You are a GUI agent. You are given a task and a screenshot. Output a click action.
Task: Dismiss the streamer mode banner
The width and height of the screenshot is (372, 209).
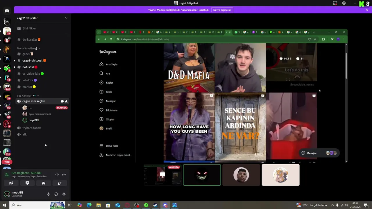[x=367, y=10]
